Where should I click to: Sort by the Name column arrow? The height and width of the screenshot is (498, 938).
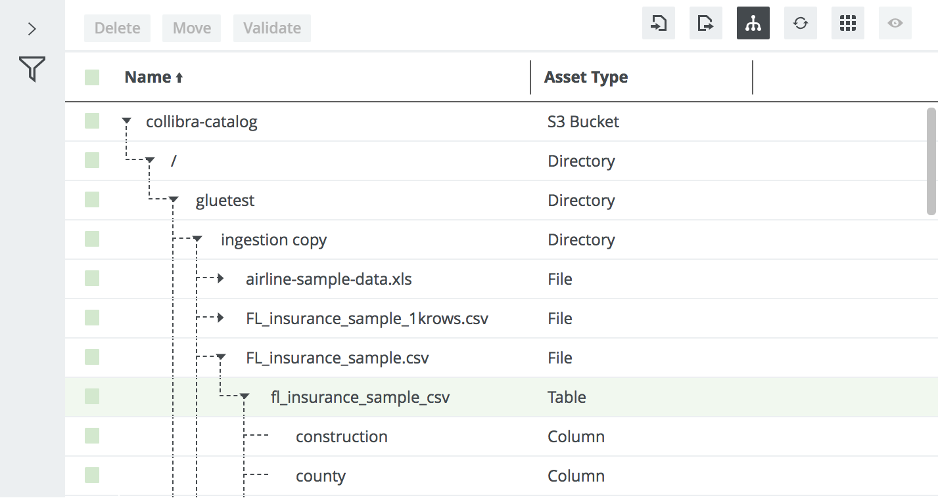tap(179, 78)
